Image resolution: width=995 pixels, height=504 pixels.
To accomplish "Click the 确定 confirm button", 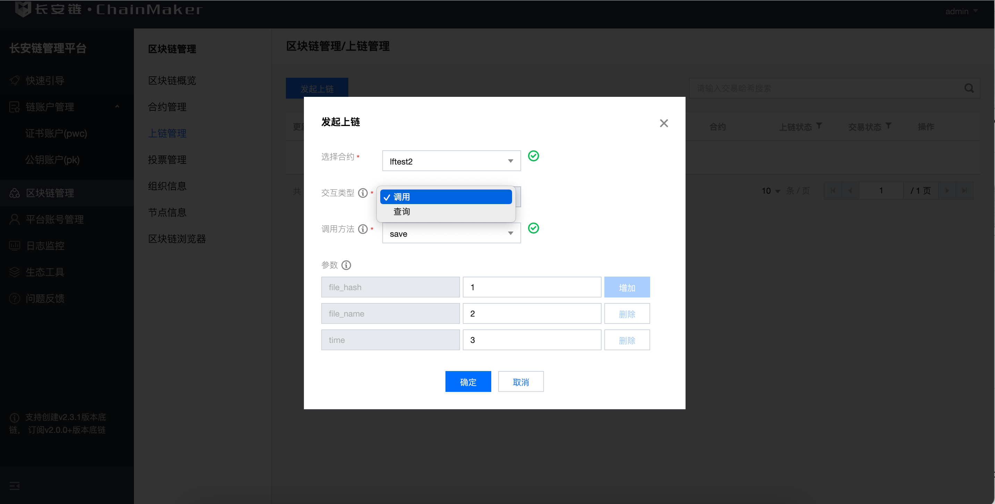I will (x=468, y=382).
